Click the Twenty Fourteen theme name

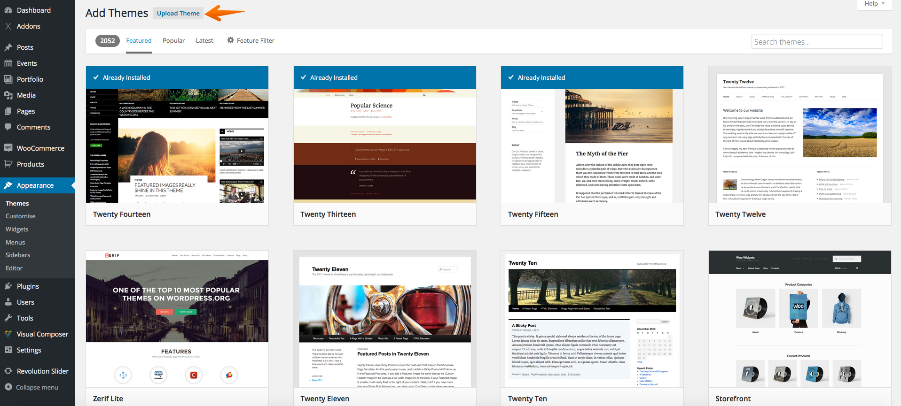pos(122,214)
